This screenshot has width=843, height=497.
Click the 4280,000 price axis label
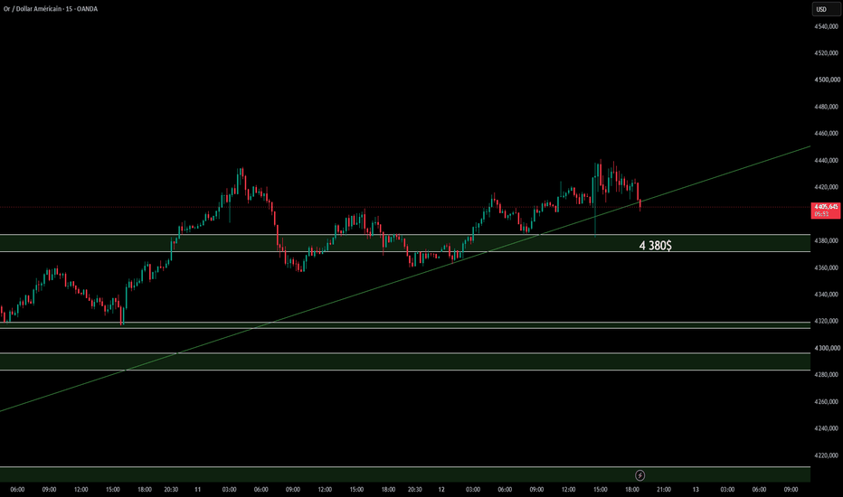pyautogui.click(x=826, y=374)
